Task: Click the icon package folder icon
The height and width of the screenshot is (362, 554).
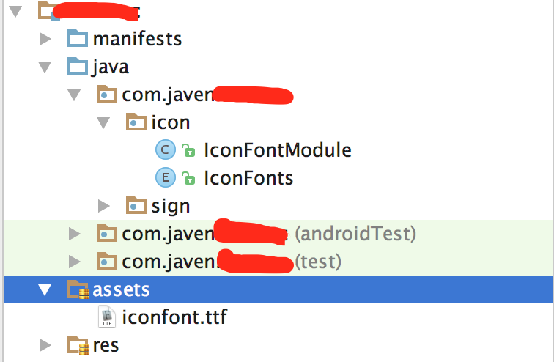Action: 136,122
